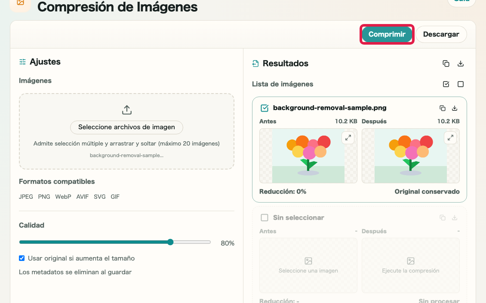Click the Antes flower thumbnail
Image resolution: width=486 pixels, height=303 pixels.
[x=308, y=156]
